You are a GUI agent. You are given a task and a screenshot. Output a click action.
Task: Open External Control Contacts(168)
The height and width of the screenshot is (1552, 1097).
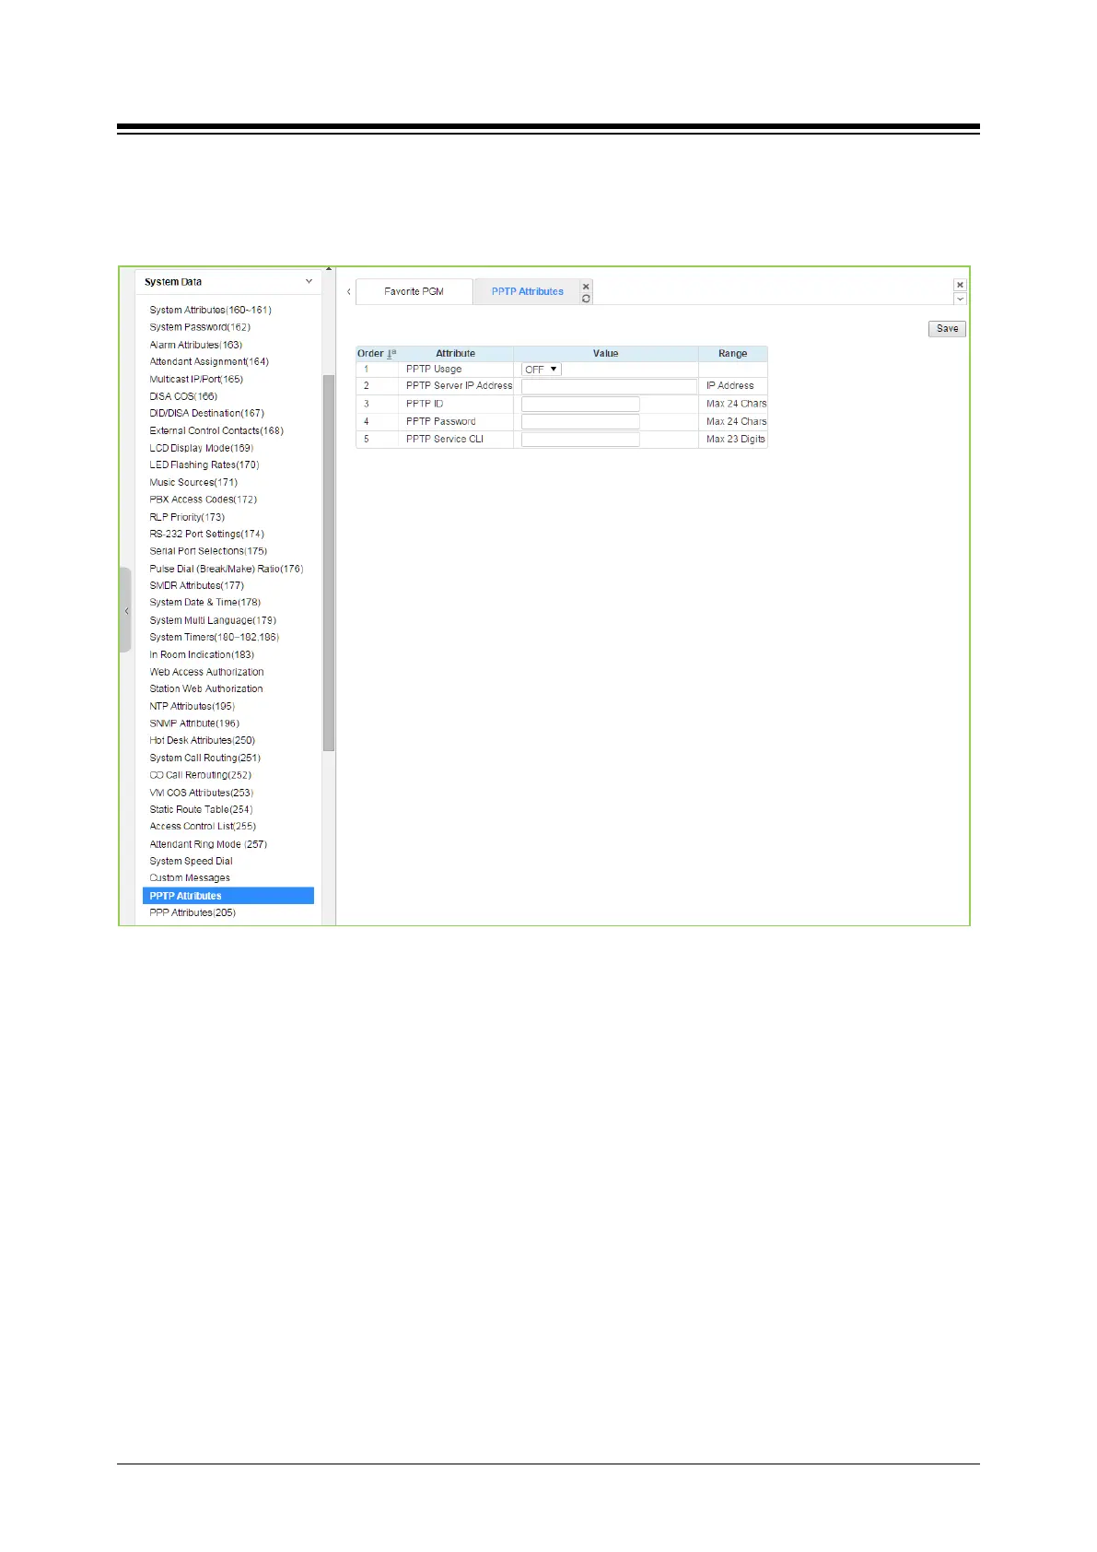pos(216,430)
